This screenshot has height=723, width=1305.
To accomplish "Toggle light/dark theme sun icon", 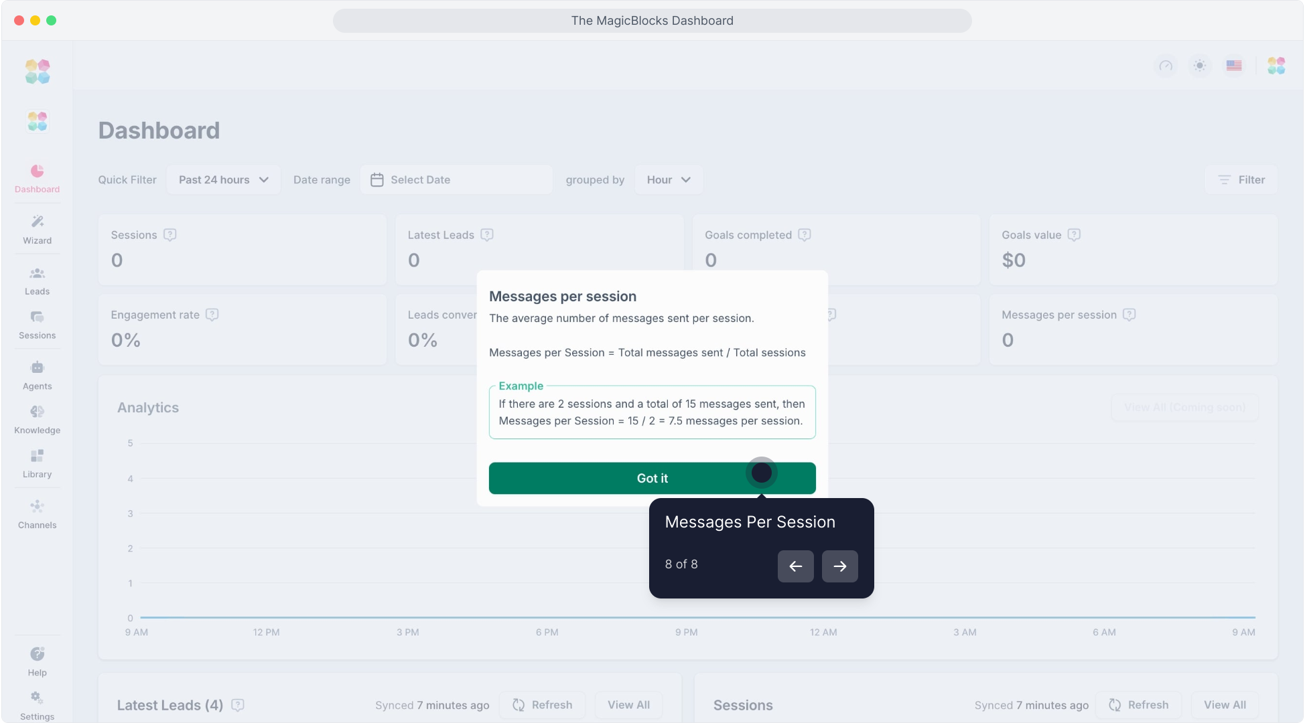I will (x=1200, y=66).
